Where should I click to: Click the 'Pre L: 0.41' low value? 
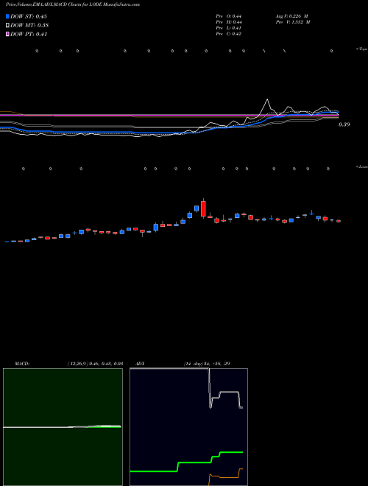[x=229, y=28]
